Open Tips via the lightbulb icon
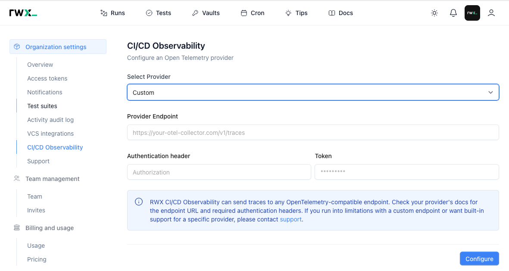 (x=288, y=13)
